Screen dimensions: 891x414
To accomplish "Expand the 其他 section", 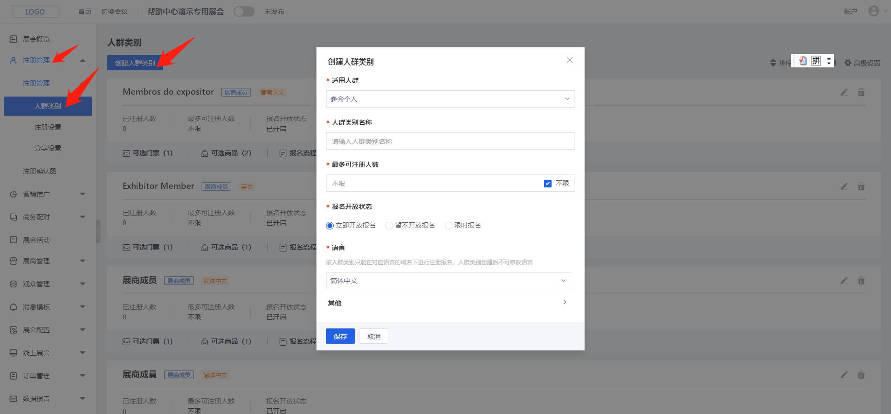I will click(564, 303).
